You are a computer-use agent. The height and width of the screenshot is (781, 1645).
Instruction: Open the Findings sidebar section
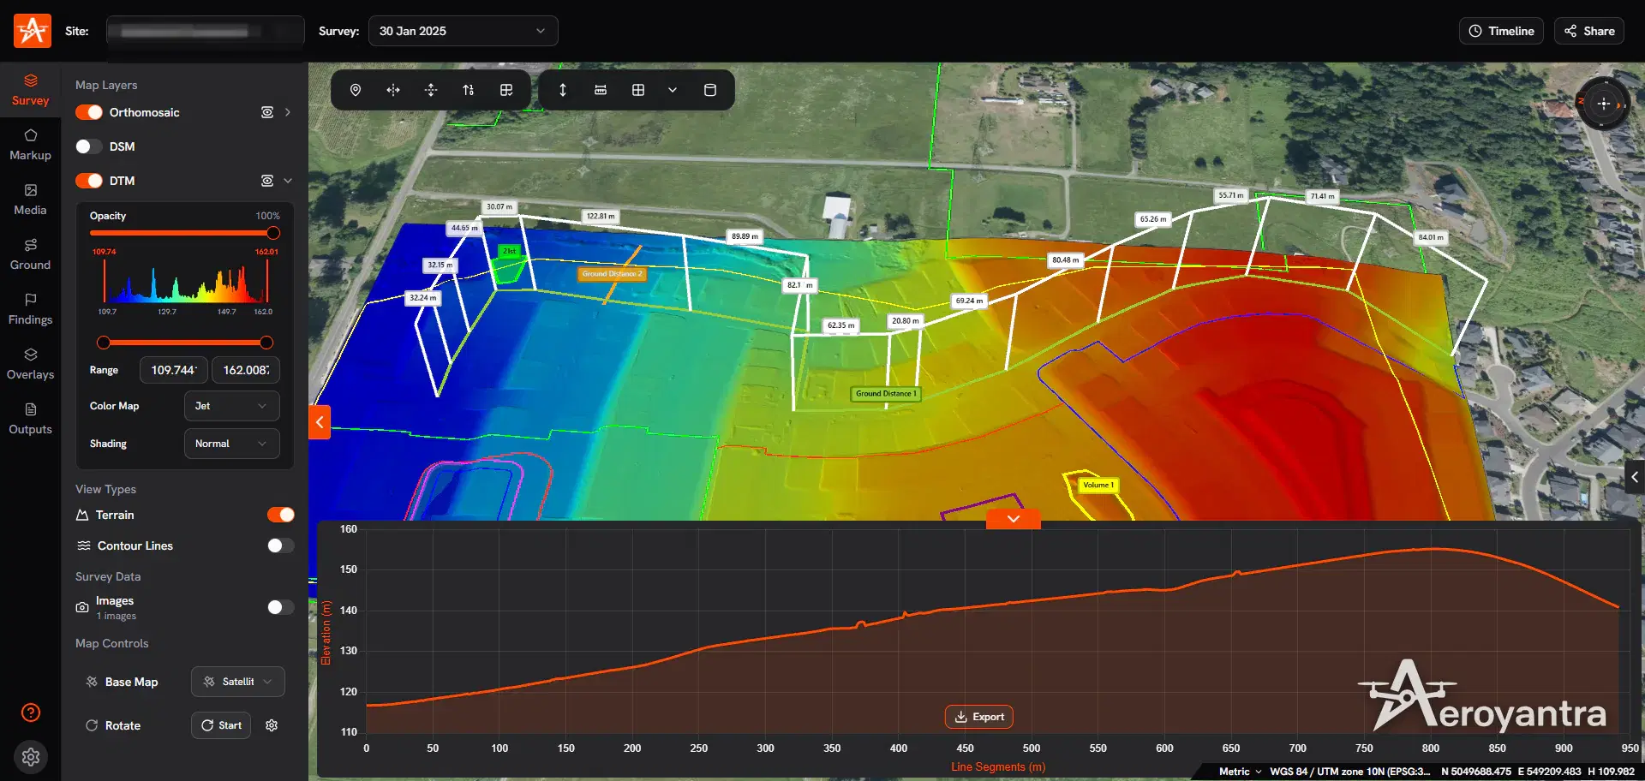(31, 309)
